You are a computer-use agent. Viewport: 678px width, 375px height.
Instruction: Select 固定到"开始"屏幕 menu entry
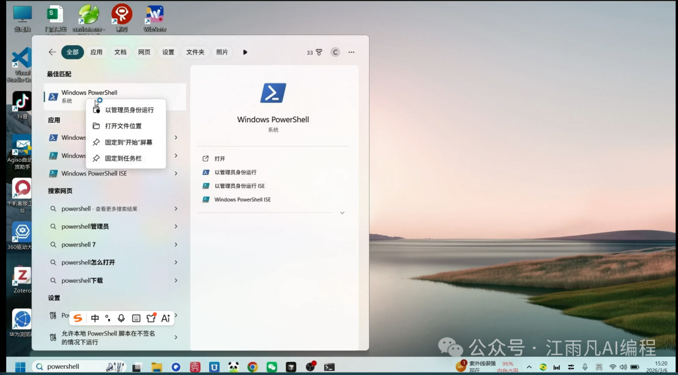pos(126,142)
